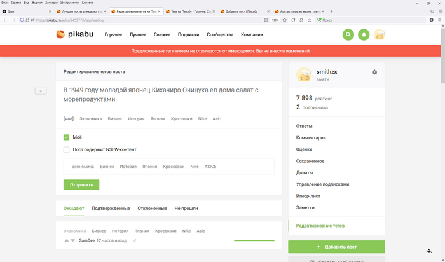Click pencil icon beside 12 часов назад
Screen dimensions: 445x262
click(135, 241)
